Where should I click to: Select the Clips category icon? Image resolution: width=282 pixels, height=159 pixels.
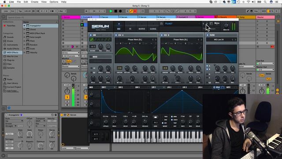tap(5, 64)
